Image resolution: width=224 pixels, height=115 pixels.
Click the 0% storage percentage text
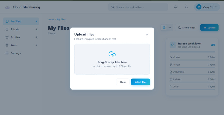click(x=213, y=45)
